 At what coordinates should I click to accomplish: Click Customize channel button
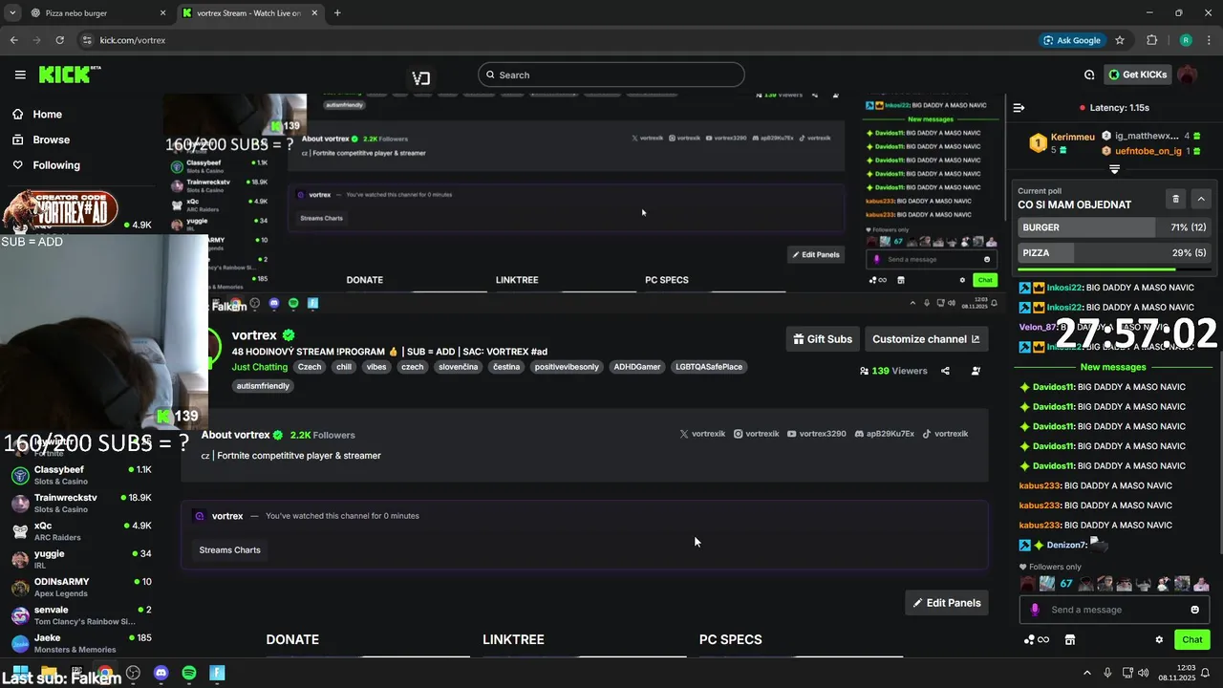(925, 339)
